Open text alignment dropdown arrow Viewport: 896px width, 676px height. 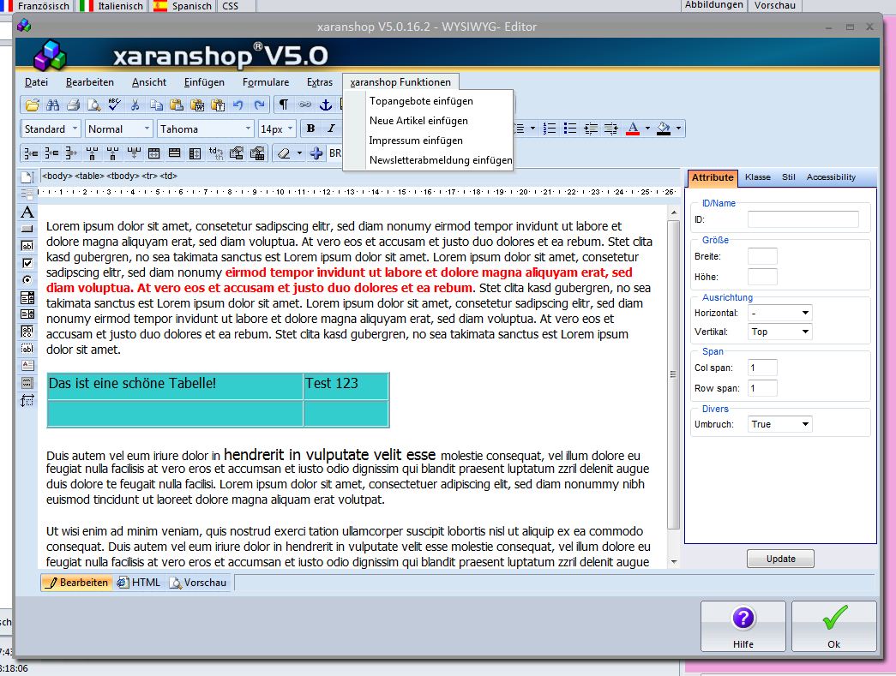pos(532,129)
